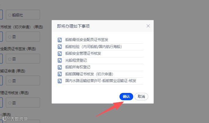Open 国内水路运输经营许可-船舶营业运输证-核发 entry
The image size is (209, 123).
click(x=101, y=81)
